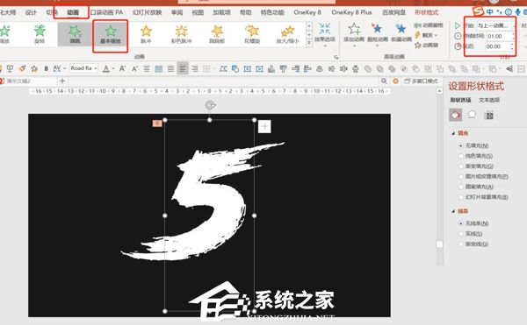Screen dimensions: 527x325
Task: Open the 开始 start timing dropdown
Action: [x=495, y=25]
